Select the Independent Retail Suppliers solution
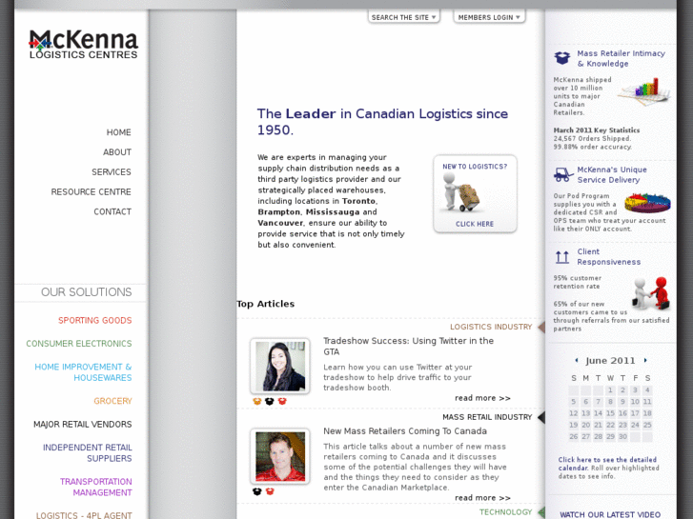This screenshot has width=693, height=519. pos(88,452)
